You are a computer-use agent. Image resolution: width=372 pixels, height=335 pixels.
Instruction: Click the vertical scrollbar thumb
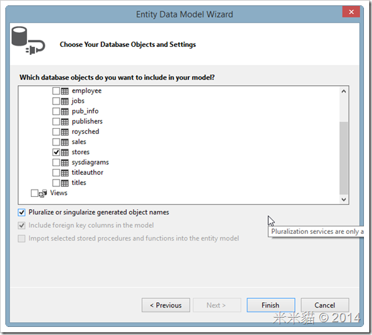[344, 158]
